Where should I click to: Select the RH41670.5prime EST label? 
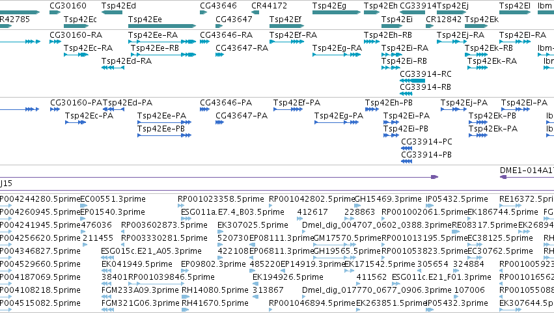pyautogui.click(x=215, y=303)
